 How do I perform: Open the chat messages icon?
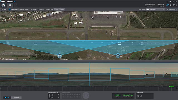tap(171, 5)
